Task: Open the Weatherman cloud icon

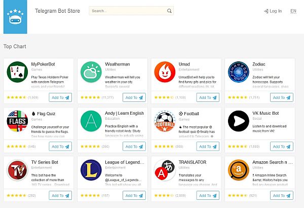Action: point(91,72)
